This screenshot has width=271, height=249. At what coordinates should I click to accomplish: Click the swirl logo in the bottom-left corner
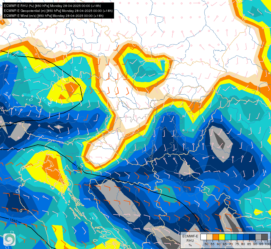point(9,240)
